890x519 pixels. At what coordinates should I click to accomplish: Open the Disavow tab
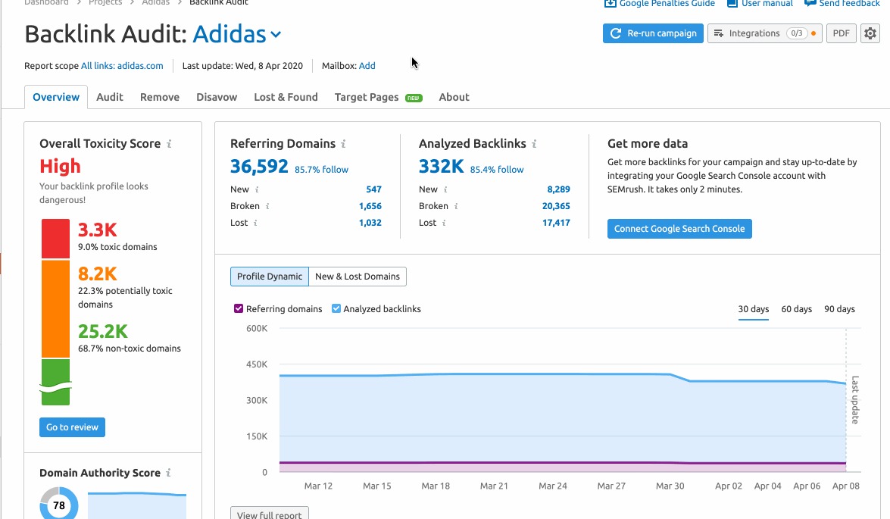click(x=217, y=97)
